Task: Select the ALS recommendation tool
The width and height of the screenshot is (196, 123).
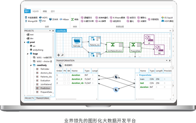Action: (x=101, y=21)
